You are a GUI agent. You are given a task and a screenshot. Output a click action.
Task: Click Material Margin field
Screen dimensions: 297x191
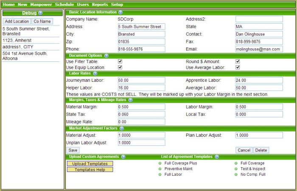point(141,107)
